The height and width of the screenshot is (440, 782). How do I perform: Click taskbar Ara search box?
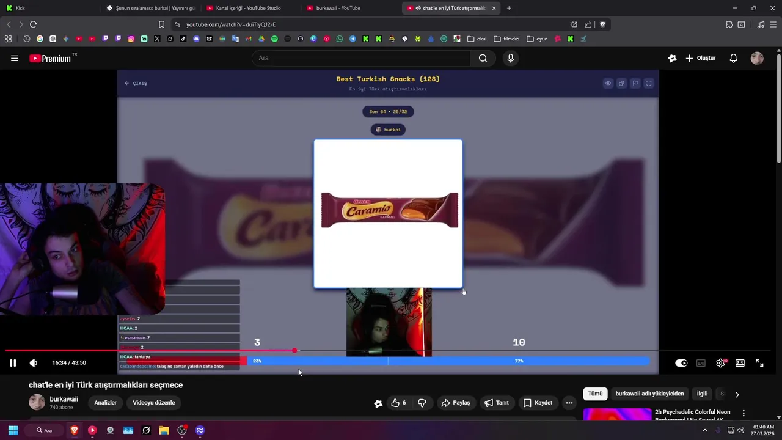(45, 430)
